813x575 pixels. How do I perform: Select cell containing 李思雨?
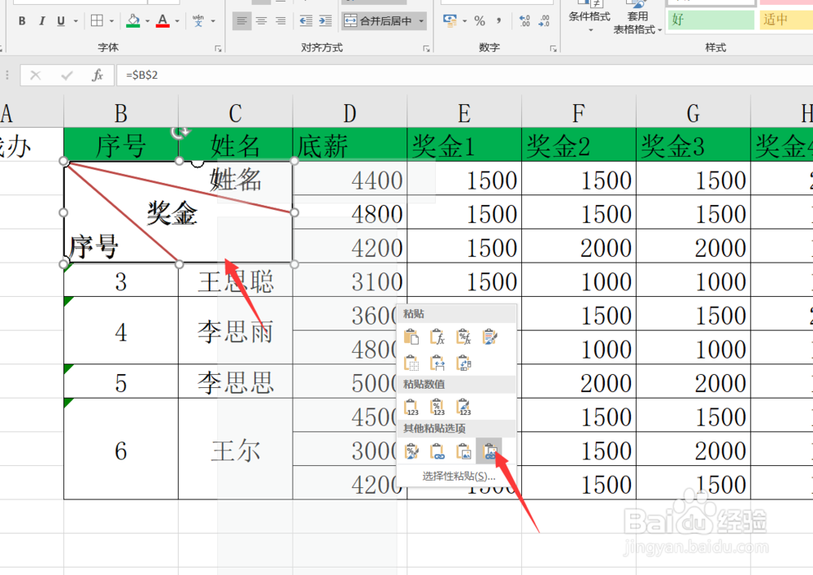236,331
